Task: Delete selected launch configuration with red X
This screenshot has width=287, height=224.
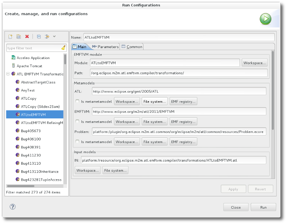Action: point(27,37)
